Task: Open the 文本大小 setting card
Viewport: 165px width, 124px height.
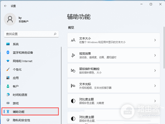Action: (x=114, y=40)
